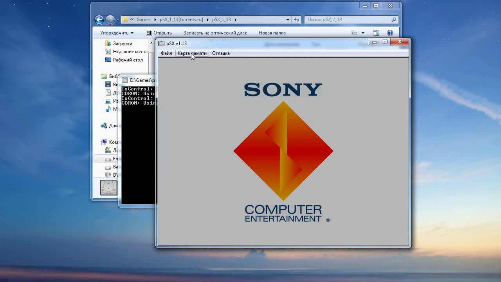Refresh the Explorer folder view

click(297, 20)
